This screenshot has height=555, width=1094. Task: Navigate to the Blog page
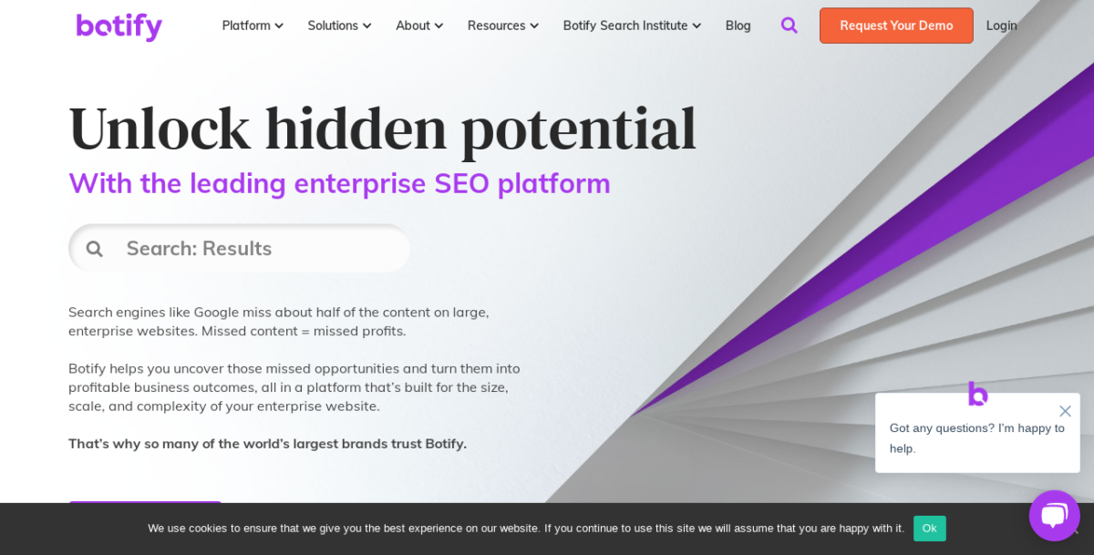pos(738,26)
